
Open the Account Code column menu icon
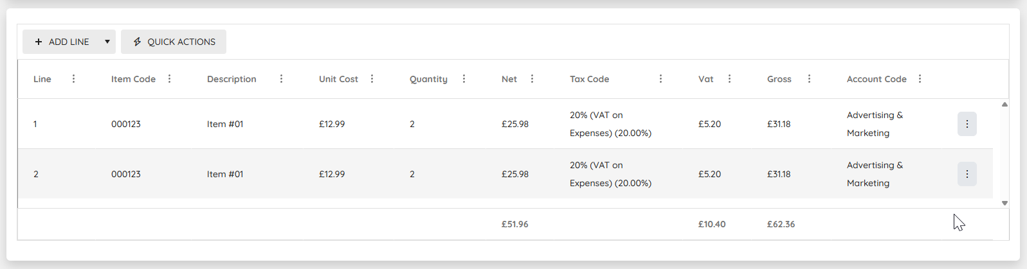(920, 79)
